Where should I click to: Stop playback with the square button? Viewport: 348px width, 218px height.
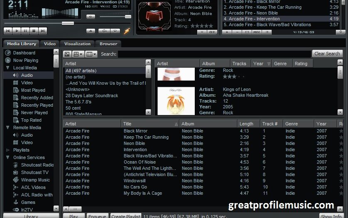[x=34, y=31]
